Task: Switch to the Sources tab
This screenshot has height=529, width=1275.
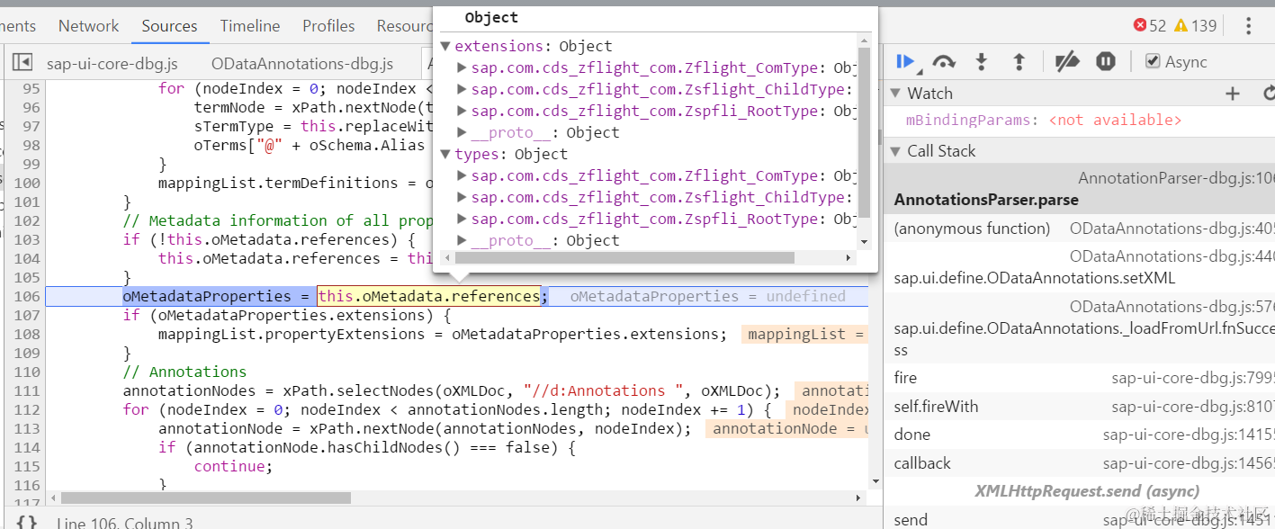Action: [x=169, y=26]
